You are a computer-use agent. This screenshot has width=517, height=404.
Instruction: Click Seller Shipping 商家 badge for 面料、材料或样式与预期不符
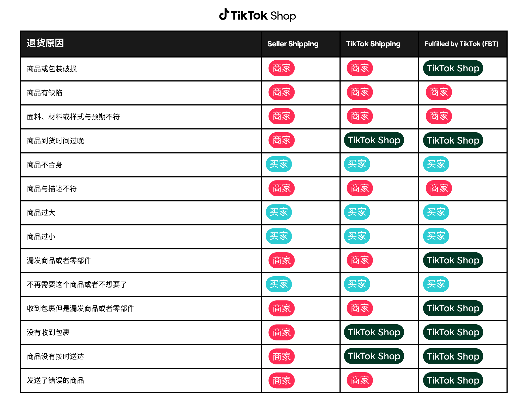(x=281, y=116)
